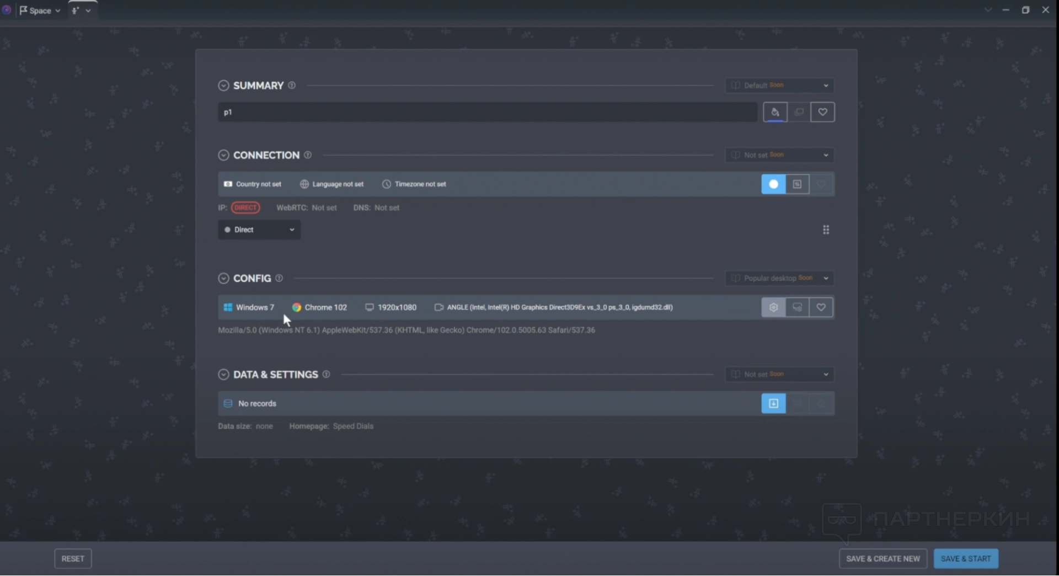This screenshot has height=576, width=1059.
Task: Favorite the SUMMARY settings with heart icon
Action: [822, 113]
